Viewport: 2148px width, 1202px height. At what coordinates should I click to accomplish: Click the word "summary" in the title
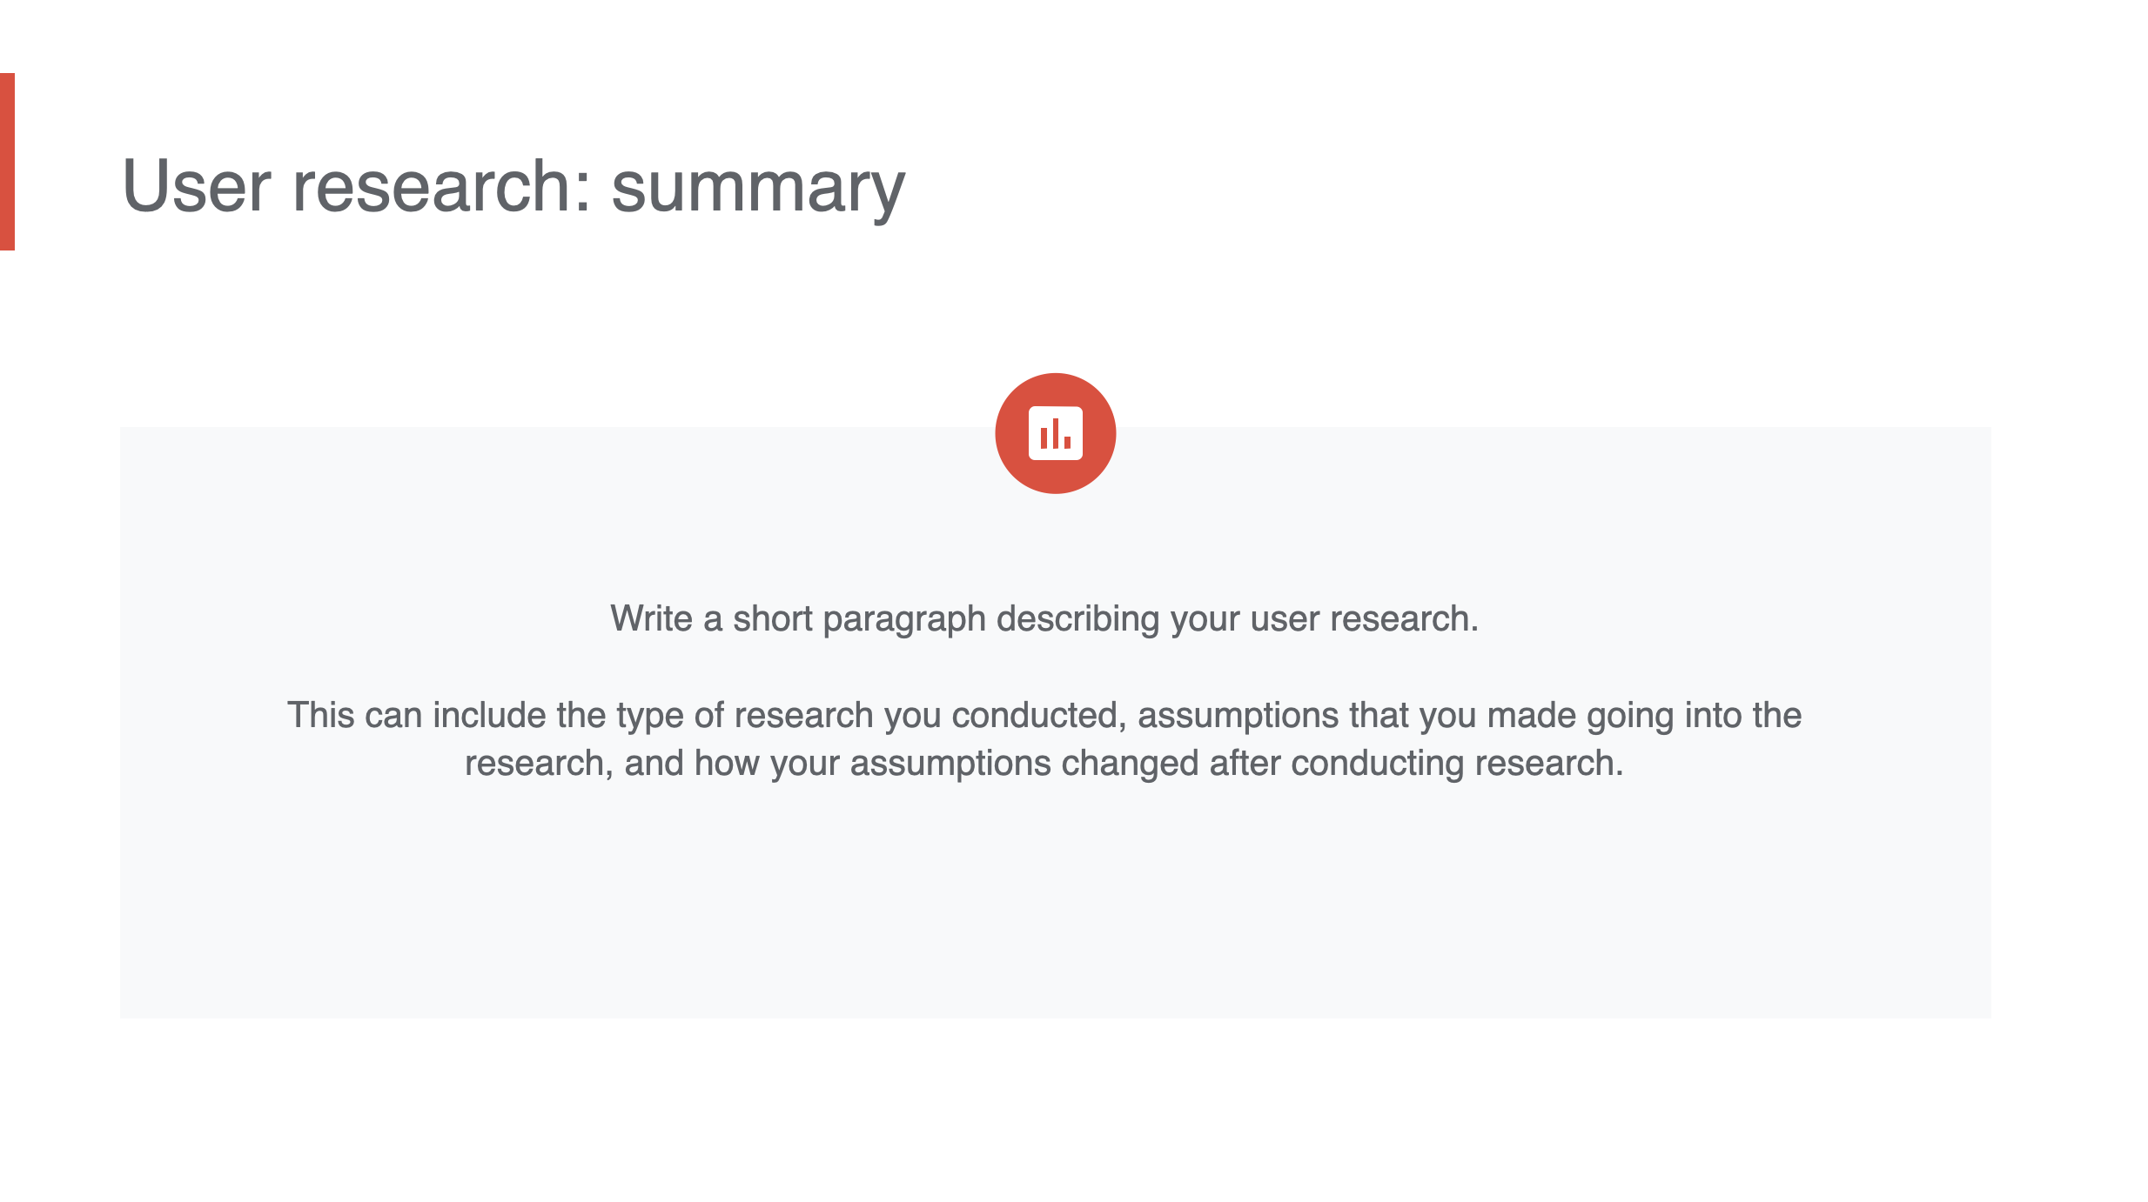tap(757, 188)
